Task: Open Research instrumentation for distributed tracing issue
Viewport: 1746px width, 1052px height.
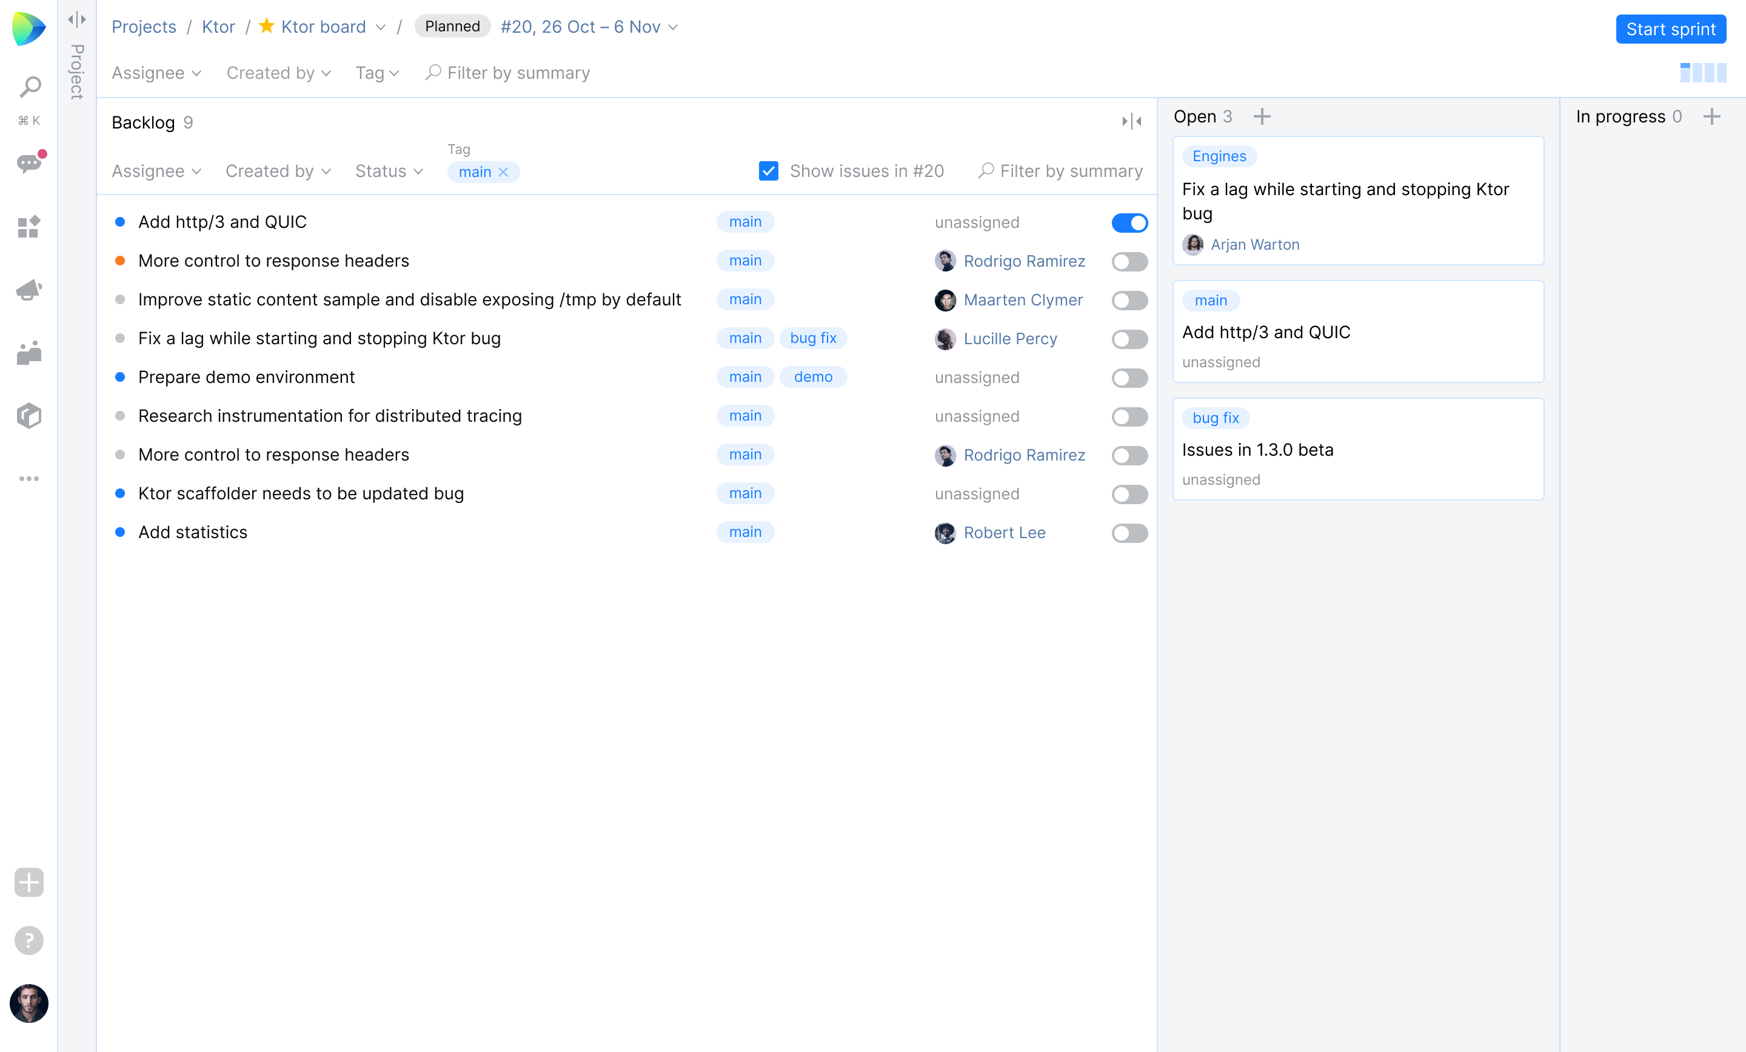Action: [x=330, y=416]
